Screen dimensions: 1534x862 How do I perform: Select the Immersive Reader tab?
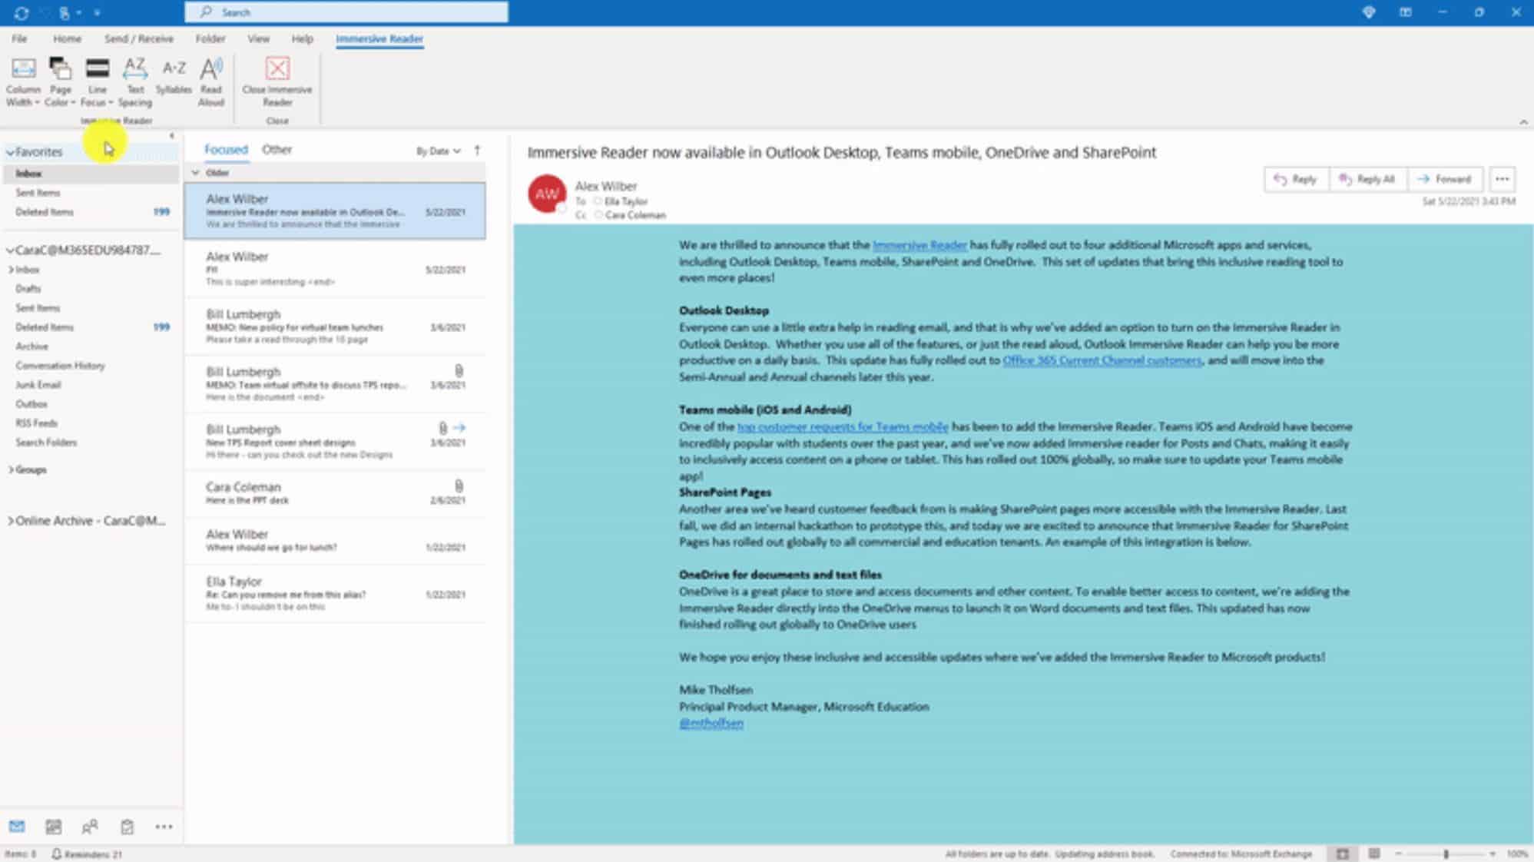pos(379,38)
